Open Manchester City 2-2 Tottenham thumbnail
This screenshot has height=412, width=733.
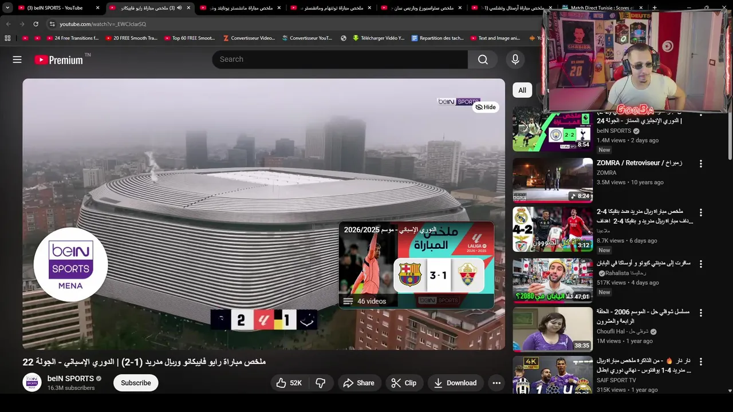click(553, 130)
